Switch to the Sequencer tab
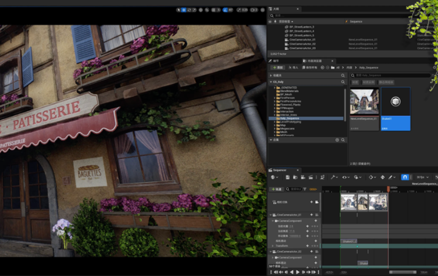The image size is (438, 276). pyautogui.click(x=280, y=170)
